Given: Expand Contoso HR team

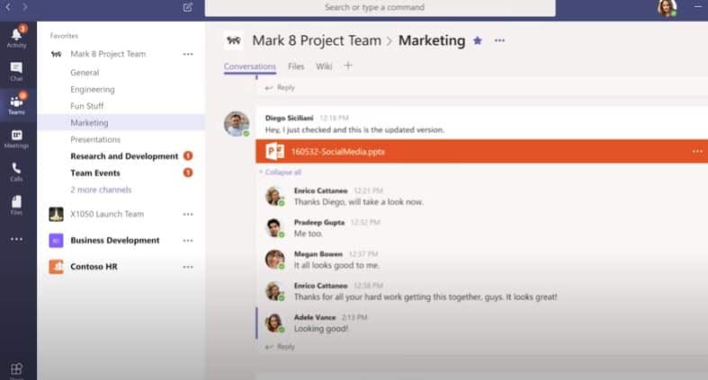Looking at the screenshot, I should [x=94, y=267].
